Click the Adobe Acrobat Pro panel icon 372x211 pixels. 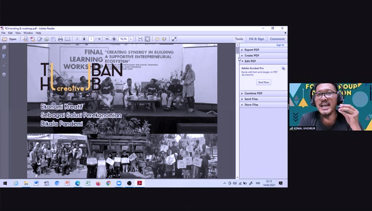[283, 68]
